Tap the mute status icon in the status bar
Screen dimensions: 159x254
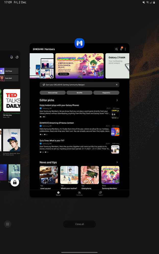pos(144,2)
